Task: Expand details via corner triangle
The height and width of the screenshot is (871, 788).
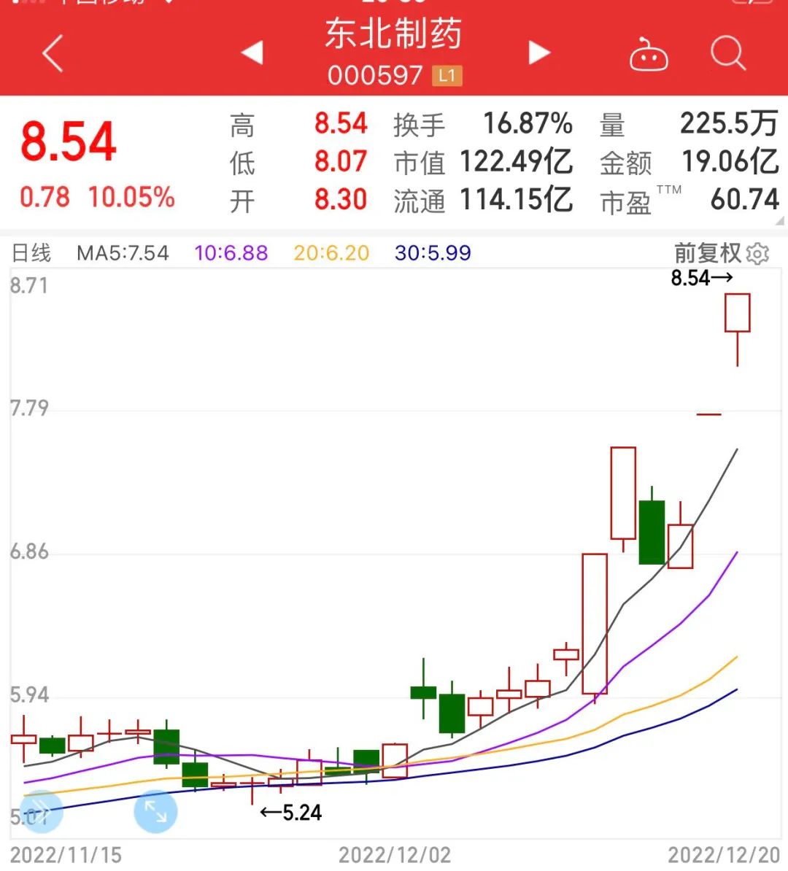Action: (780, 220)
